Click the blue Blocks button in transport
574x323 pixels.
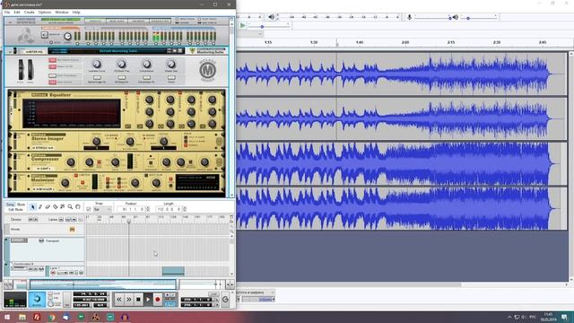click(x=37, y=300)
